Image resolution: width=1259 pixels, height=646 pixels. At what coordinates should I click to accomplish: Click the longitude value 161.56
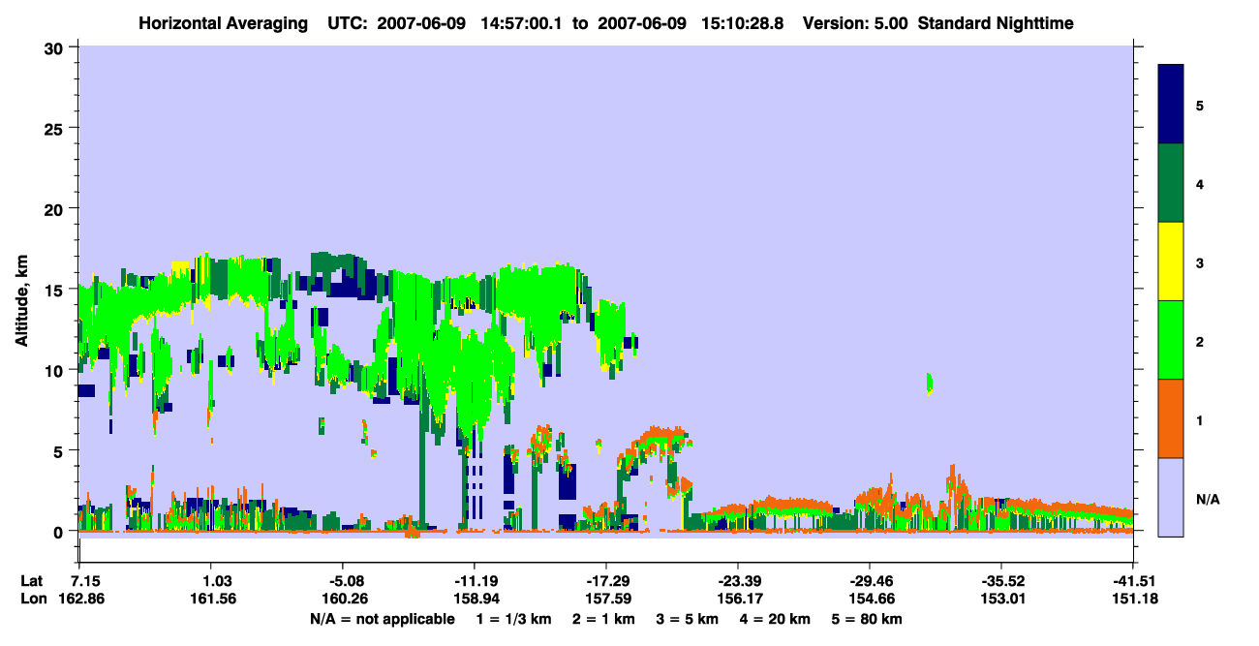coord(213,599)
